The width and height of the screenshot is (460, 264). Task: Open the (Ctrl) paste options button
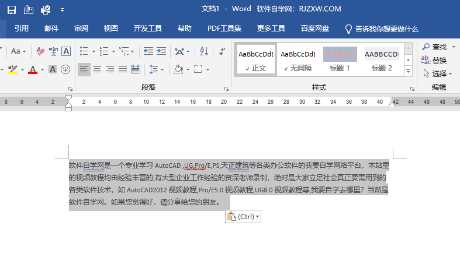243,217
